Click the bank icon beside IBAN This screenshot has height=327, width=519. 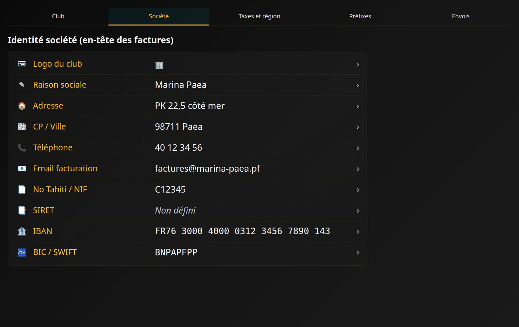click(22, 231)
